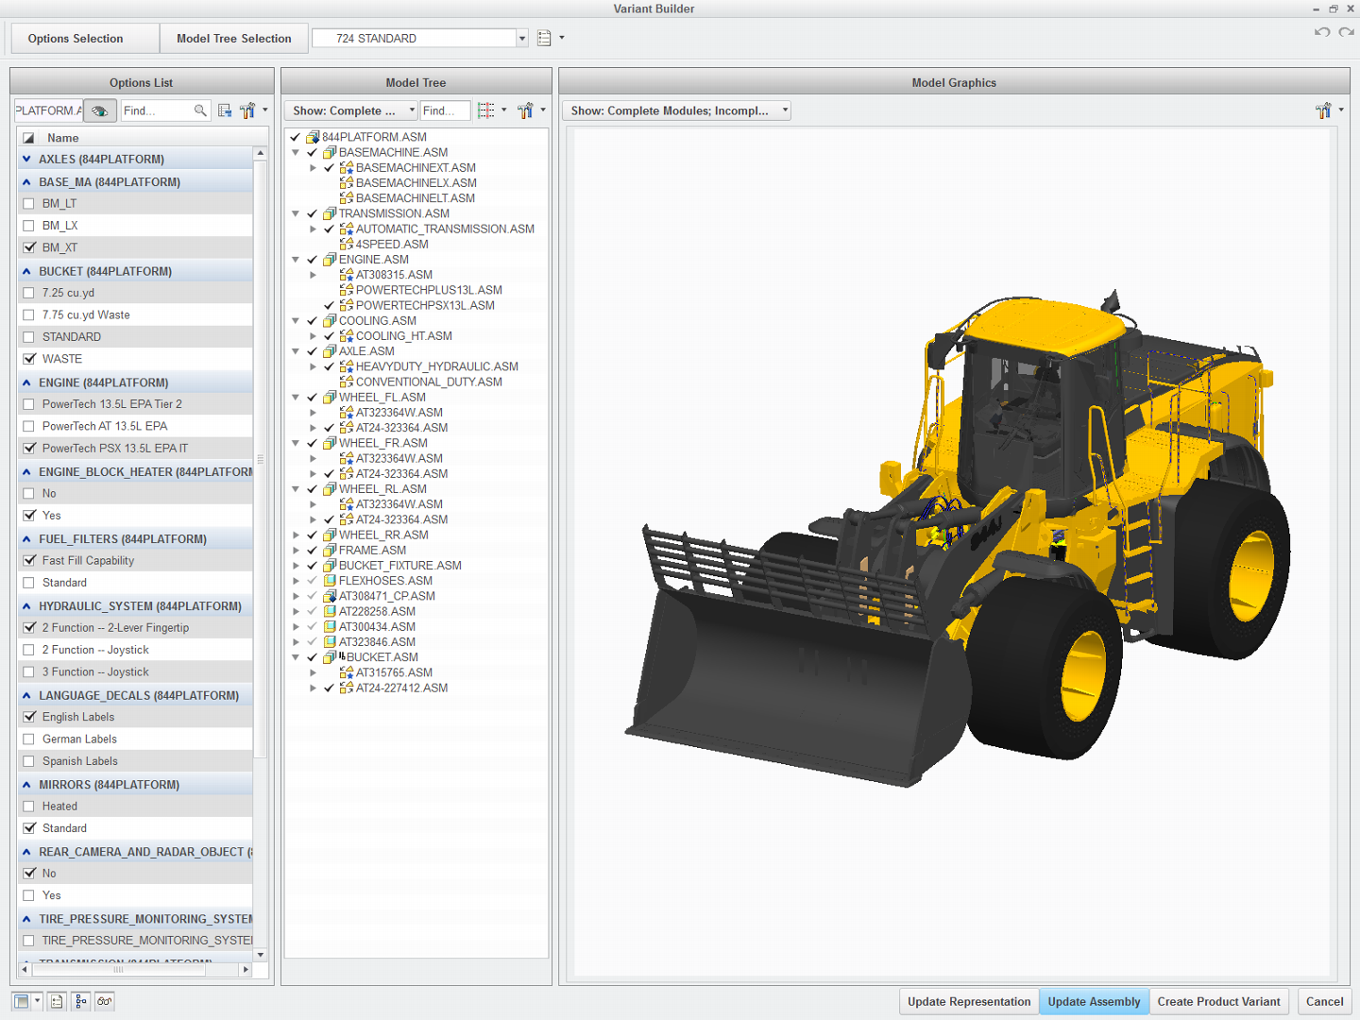Viewport: 1360px width, 1020px height.
Task: Click the Create Product Variant button
Action: [x=1219, y=1001]
